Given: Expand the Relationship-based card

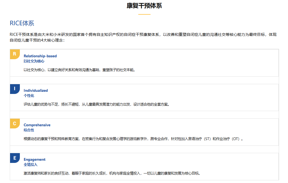Looking at the screenshot, I should coord(144,62).
